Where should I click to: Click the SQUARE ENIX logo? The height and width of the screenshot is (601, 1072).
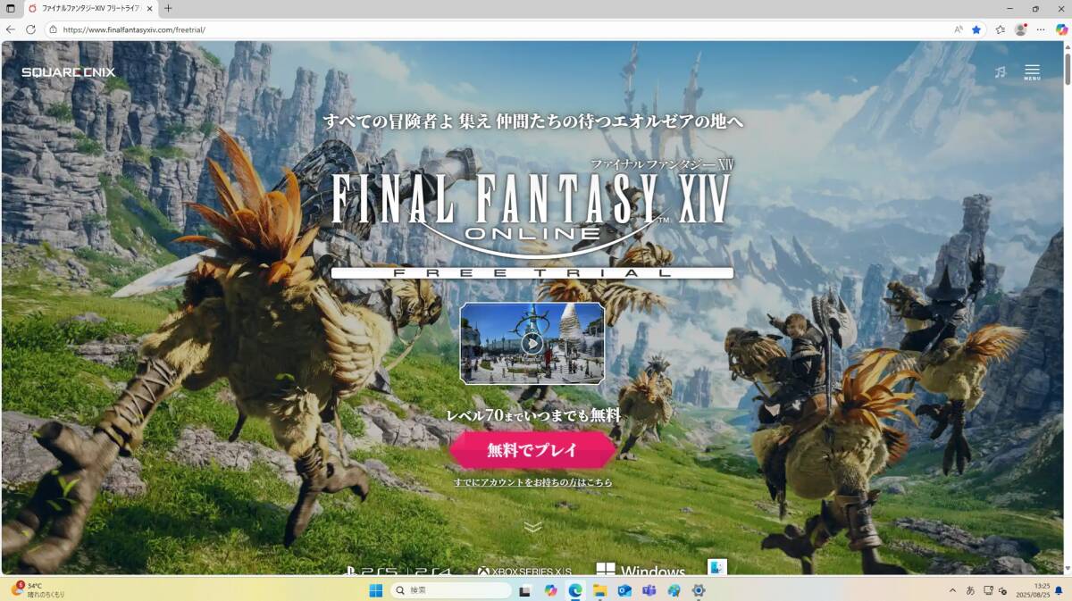69,72
